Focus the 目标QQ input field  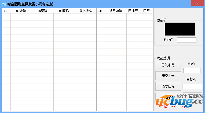point(192,87)
